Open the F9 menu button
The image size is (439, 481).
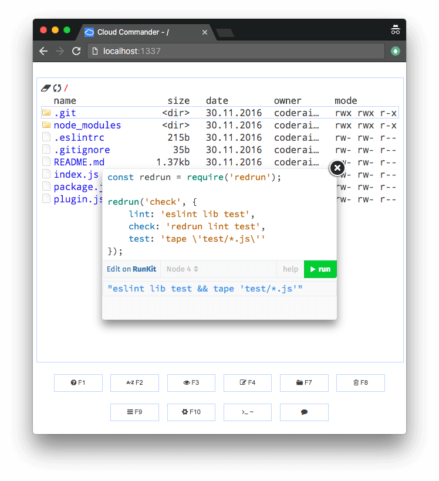[x=134, y=412]
